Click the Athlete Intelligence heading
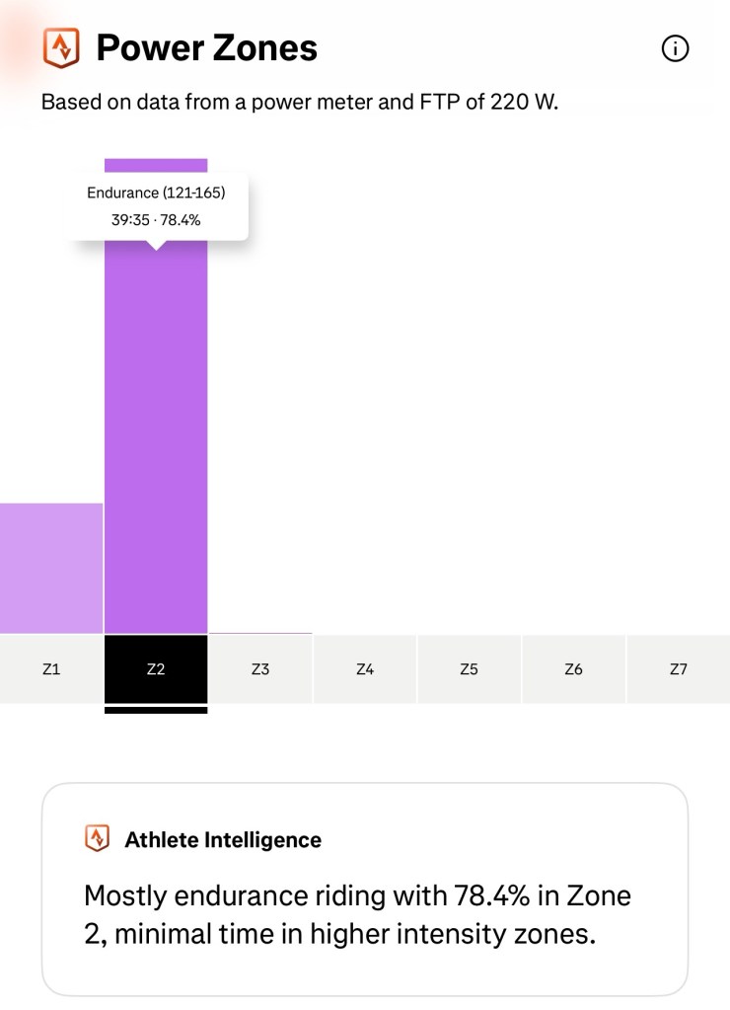Image resolution: width=730 pixels, height=1010 pixels. click(223, 840)
